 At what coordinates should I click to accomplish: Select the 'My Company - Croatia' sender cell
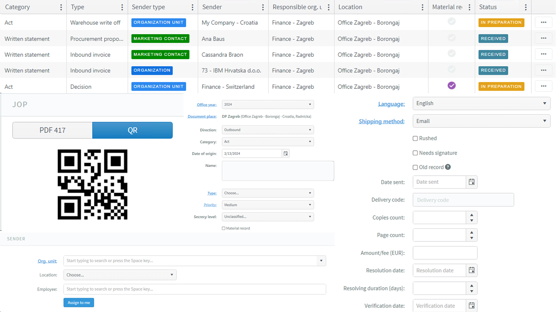pyautogui.click(x=230, y=23)
